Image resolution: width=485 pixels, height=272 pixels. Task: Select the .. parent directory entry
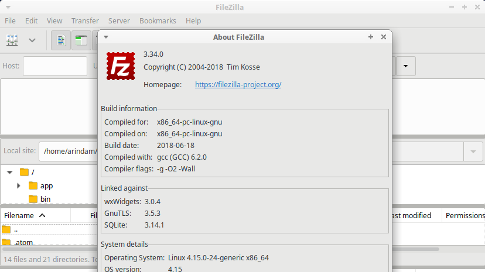point(49,230)
